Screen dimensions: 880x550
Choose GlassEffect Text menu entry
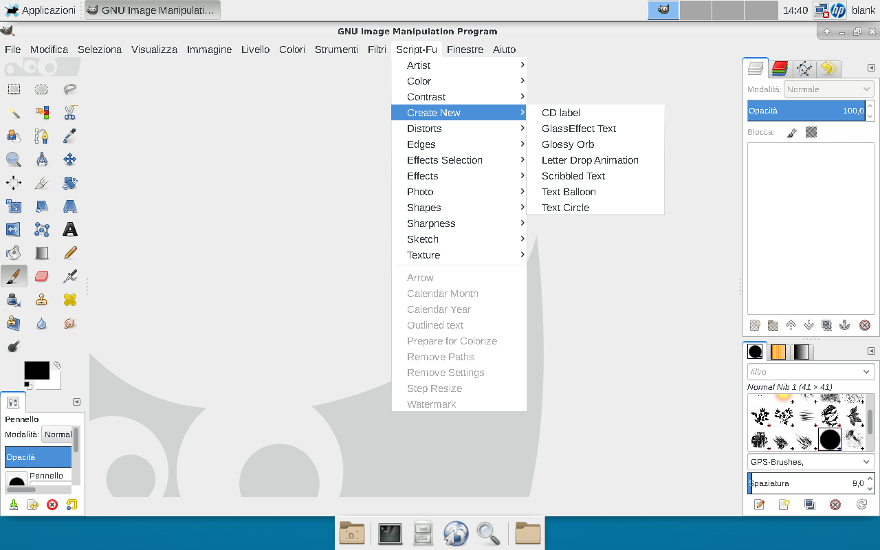click(x=595, y=129)
